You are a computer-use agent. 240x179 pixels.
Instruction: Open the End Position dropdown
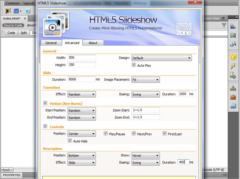click(x=82, y=117)
